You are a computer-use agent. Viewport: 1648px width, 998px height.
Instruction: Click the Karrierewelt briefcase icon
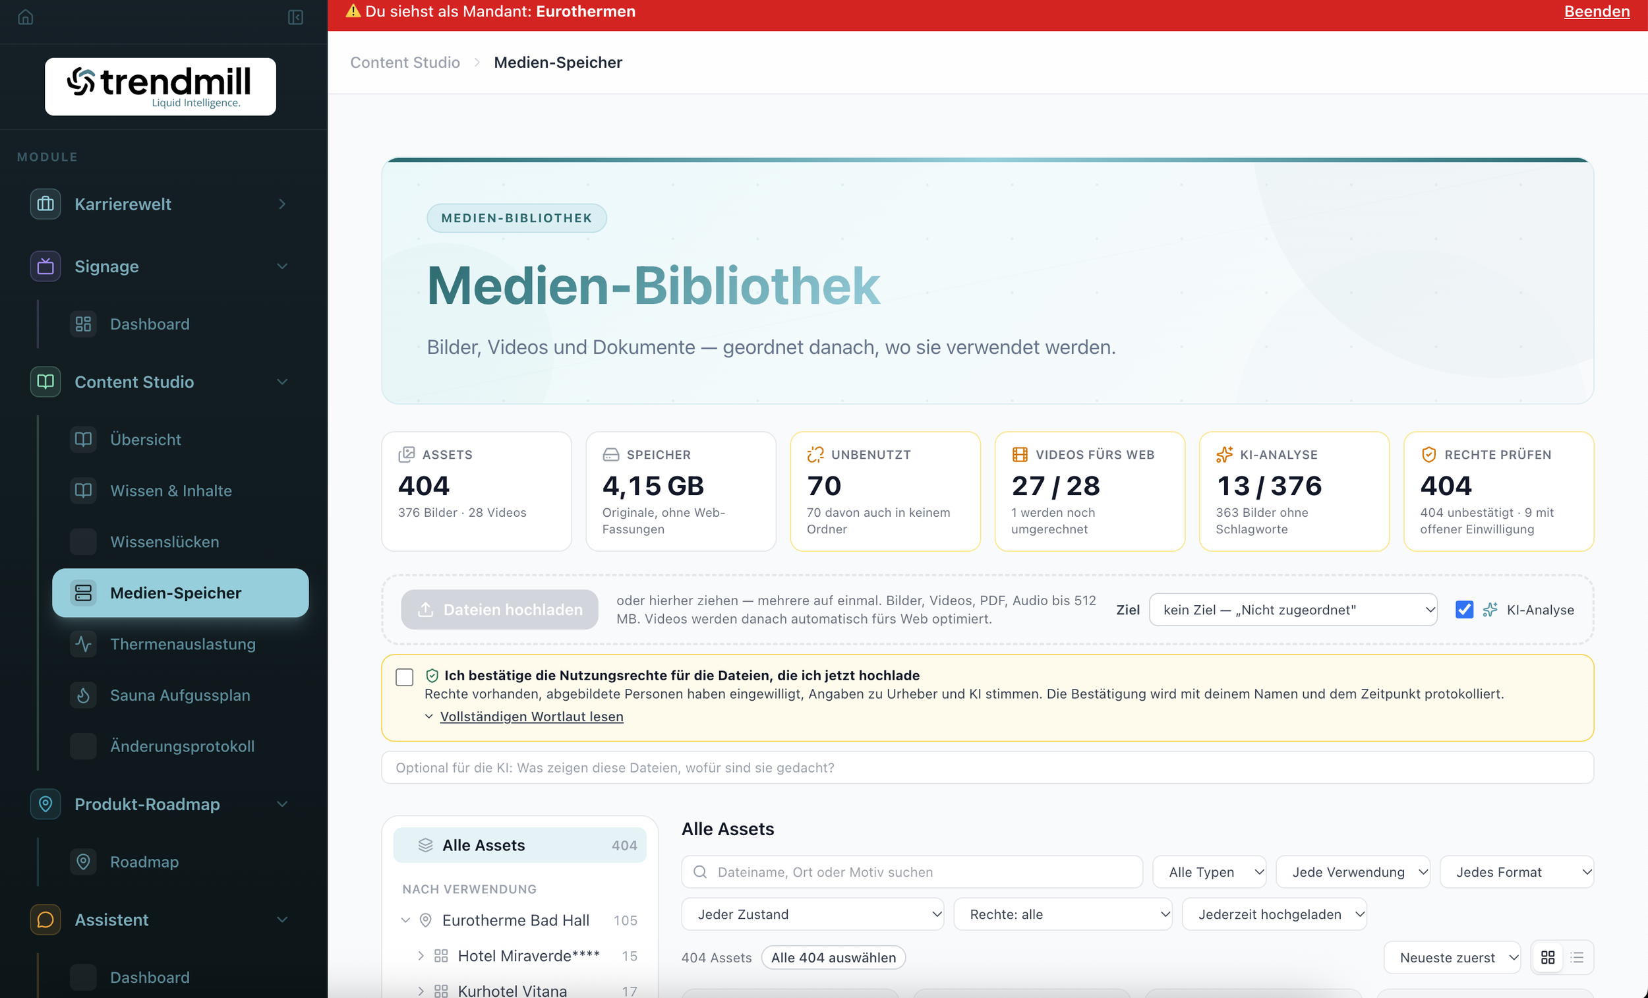(x=45, y=204)
